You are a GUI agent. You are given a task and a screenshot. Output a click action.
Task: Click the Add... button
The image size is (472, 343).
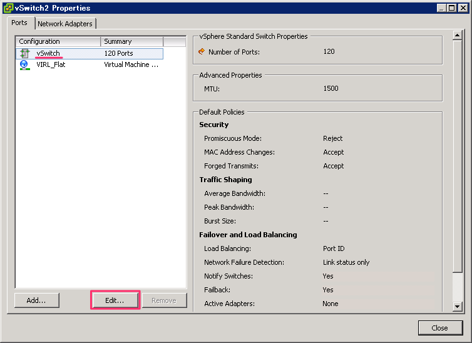[x=37, y=300]
